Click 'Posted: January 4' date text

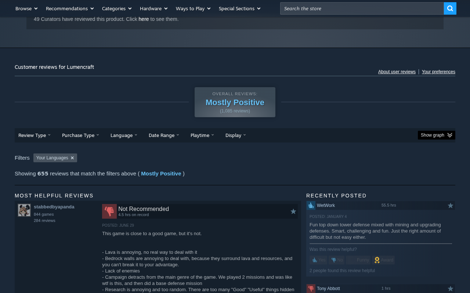tap(328, 217)
